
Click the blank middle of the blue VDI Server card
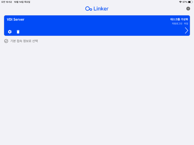click(97, 26)
